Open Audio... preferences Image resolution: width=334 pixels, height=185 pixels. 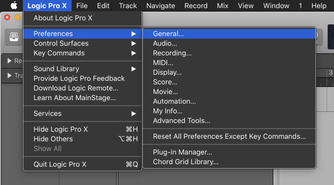click(229, 43)
